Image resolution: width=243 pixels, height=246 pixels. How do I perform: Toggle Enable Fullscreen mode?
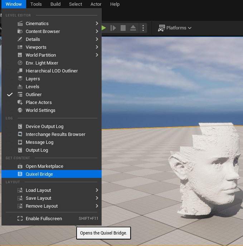tap(44, 219)
